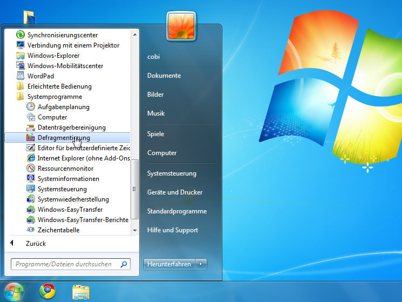Select the WordPad text label
Viewport: 402px width, 302px height.
[41, 76]
